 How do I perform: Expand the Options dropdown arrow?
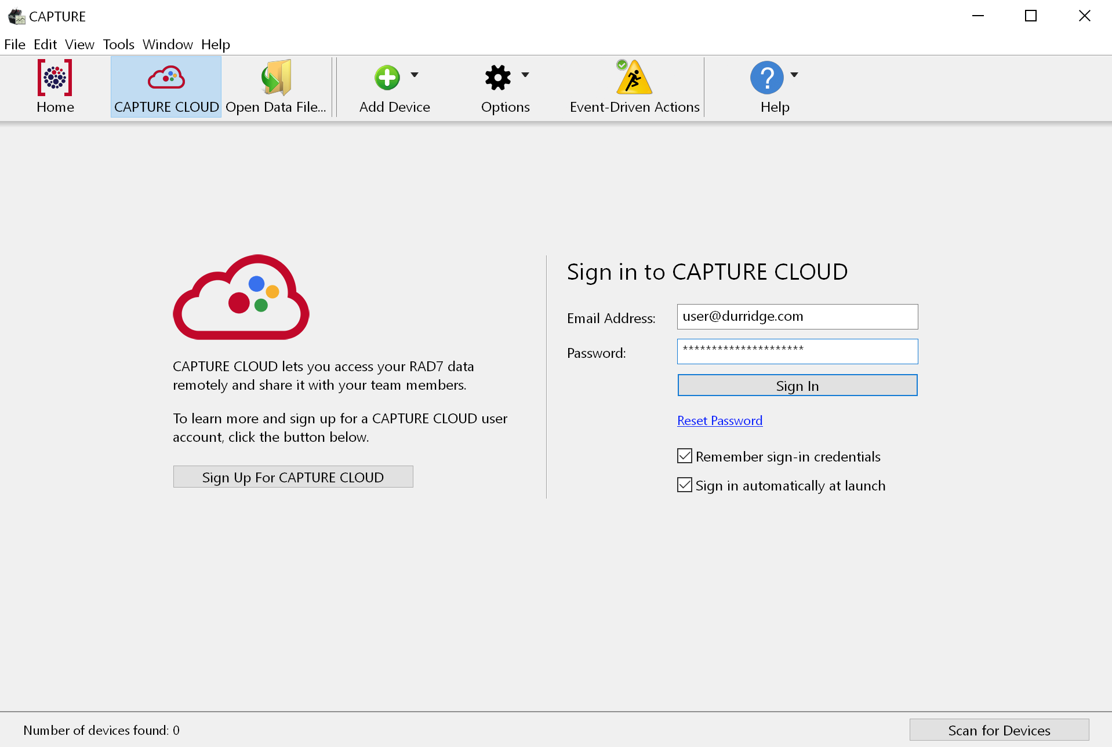pos(525,75)
